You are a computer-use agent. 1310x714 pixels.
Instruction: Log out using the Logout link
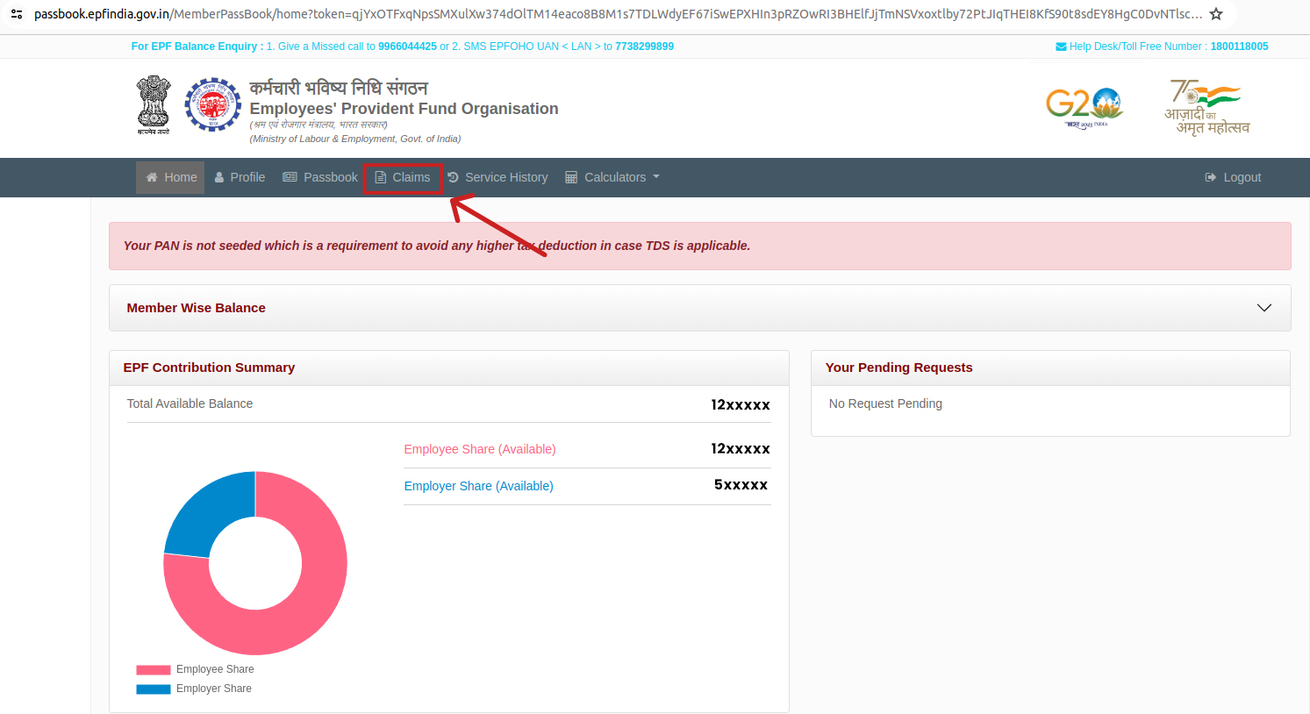1233,177
